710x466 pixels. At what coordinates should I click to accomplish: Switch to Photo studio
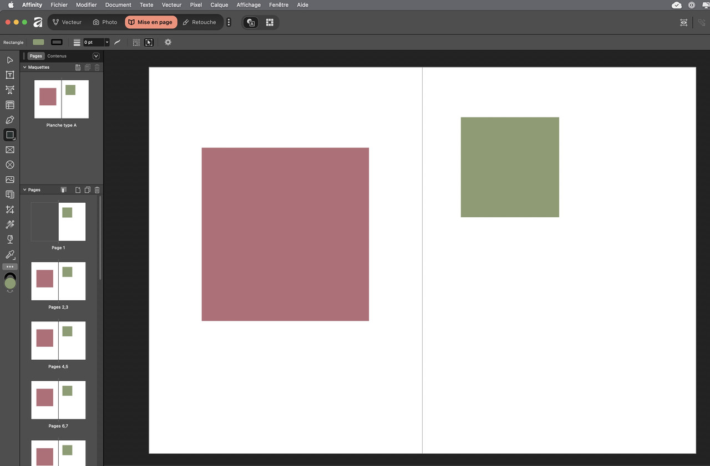coord(105,22)
